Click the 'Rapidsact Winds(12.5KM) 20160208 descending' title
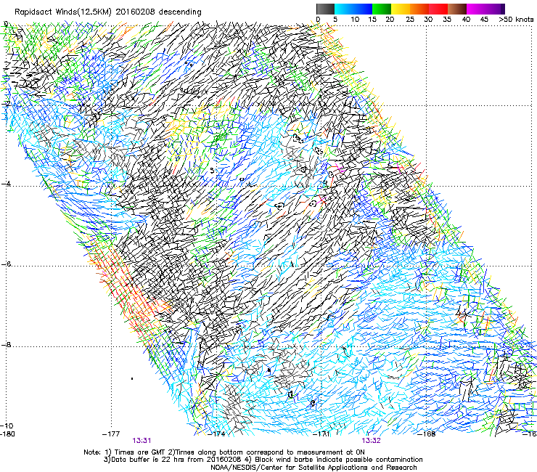This screenshot has height=472, width=537. (x=108, y=12)
